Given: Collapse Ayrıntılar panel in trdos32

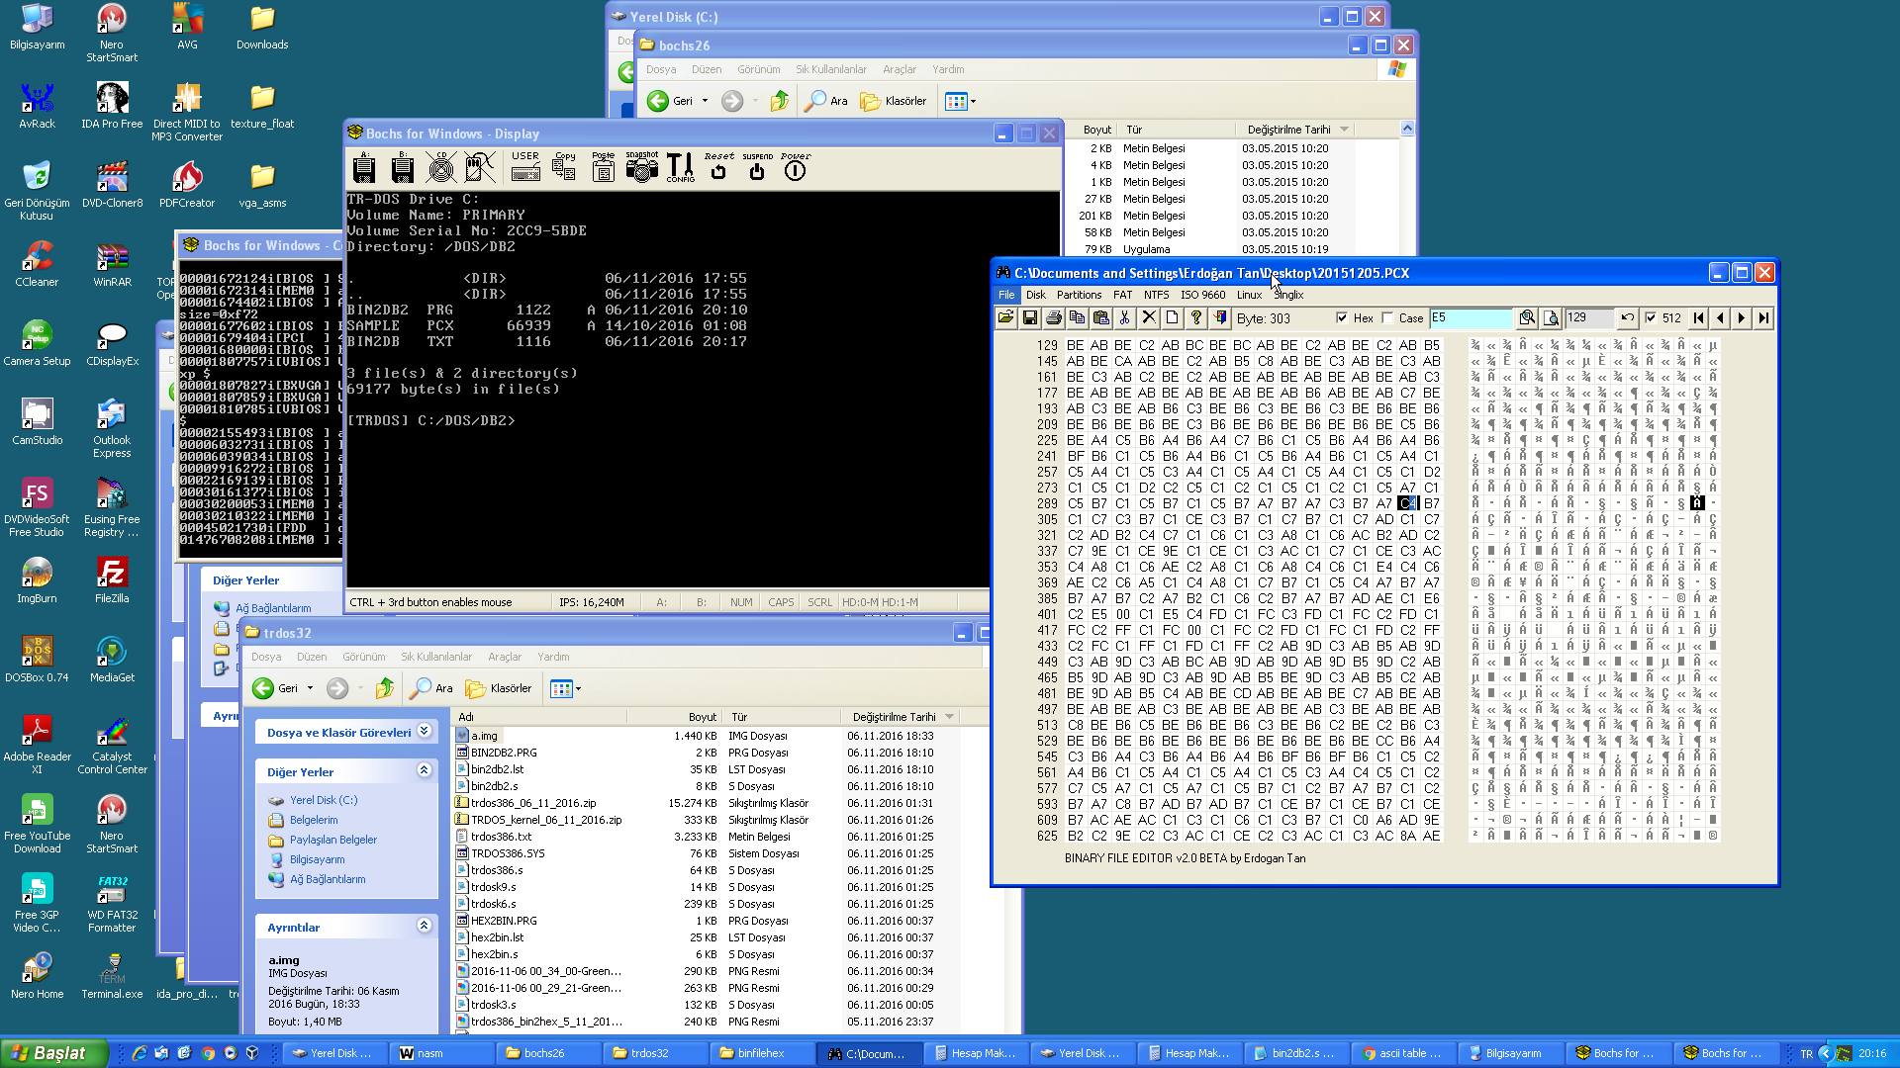Looking at the screenshot, I should 424,926.
